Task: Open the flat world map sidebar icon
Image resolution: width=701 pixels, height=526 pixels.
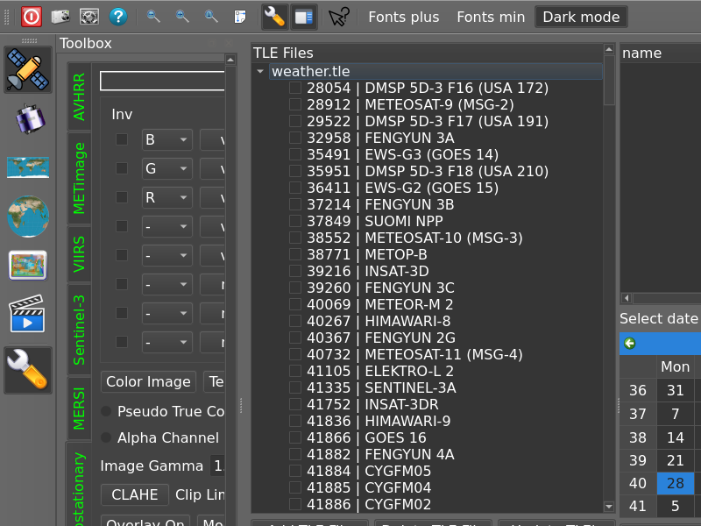Action: point(28,167)
